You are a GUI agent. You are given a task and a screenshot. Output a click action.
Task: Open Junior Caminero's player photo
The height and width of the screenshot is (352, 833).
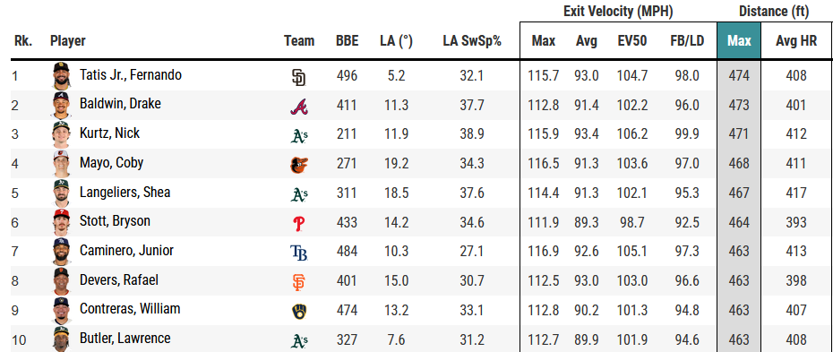coord(61,251)
